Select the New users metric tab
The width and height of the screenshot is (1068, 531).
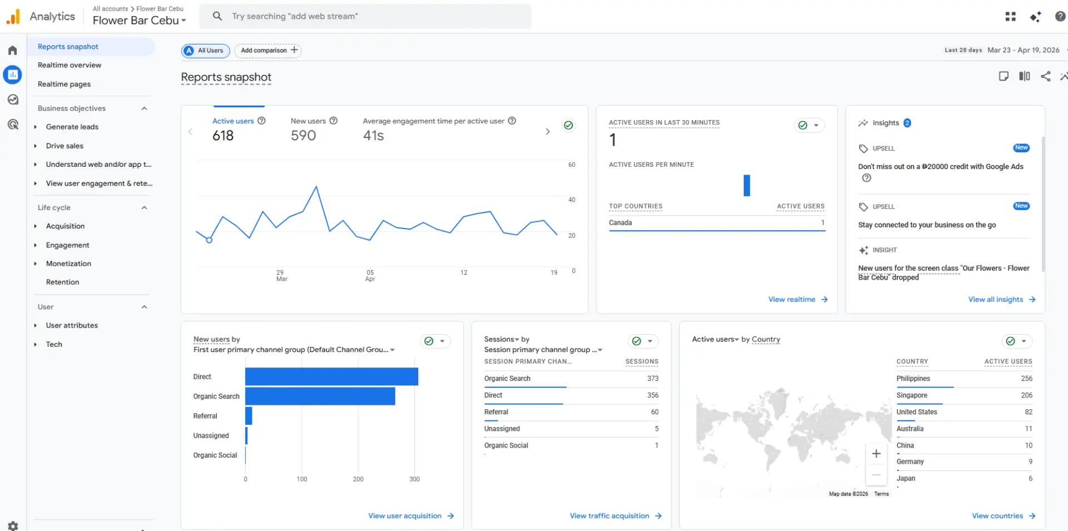pos(314,128)
